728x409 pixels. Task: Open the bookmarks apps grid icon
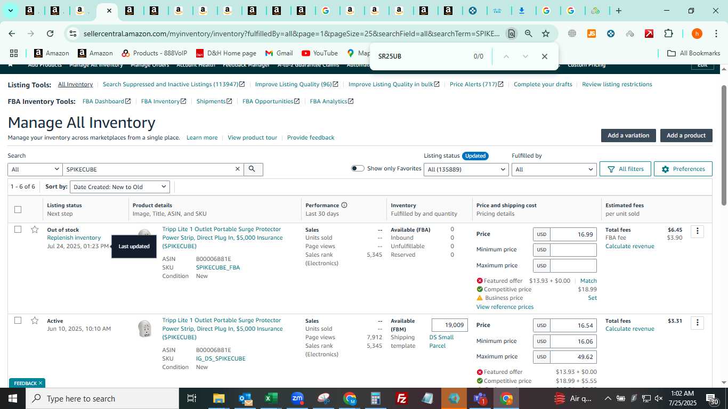click(x=14, y=53)
